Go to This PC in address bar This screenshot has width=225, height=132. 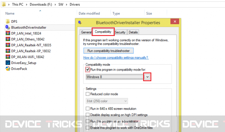pyautogui.click(x=18, y=4)
